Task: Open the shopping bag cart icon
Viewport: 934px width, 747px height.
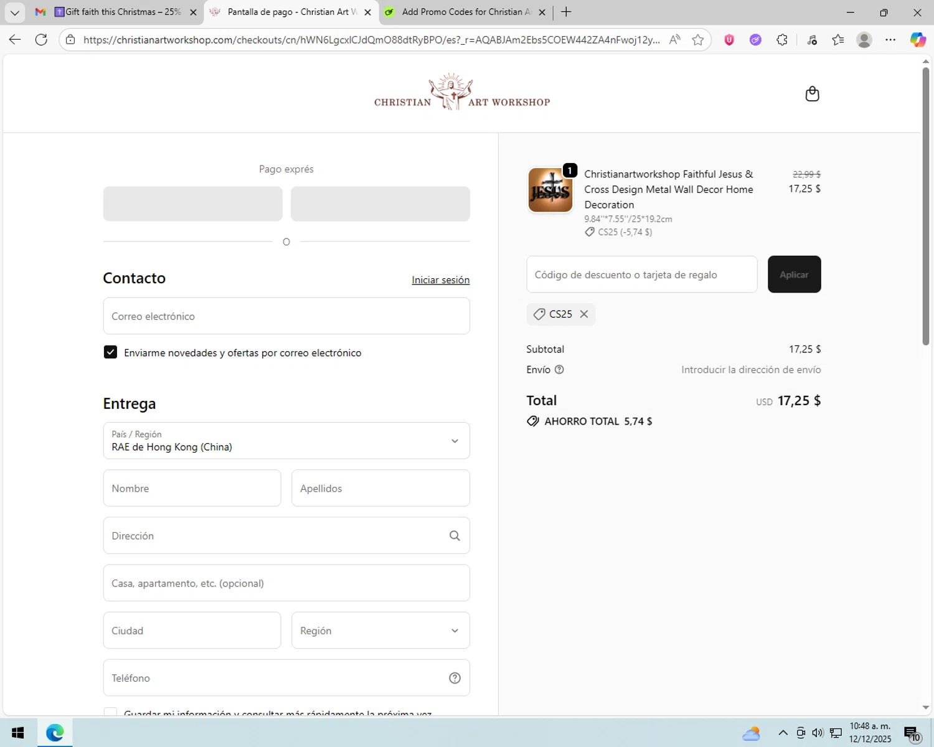Action: (x=812, y=94)
